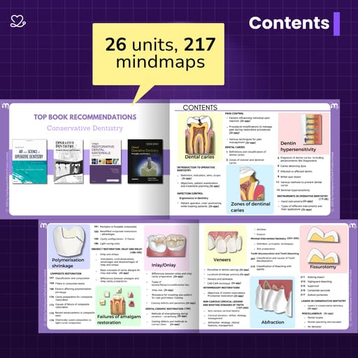The image size is (358, 358).
Task: Click the 'm' logo beside Fissurotomy page
Action: point(352,226)
